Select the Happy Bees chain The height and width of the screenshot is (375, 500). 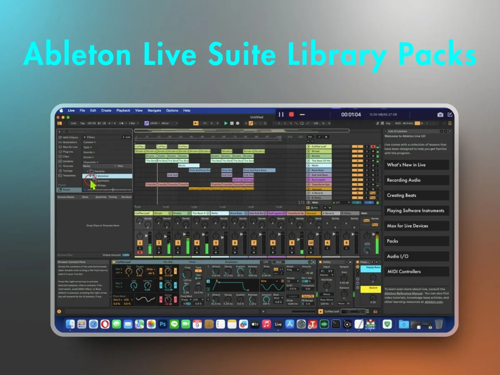pos(371,269)
